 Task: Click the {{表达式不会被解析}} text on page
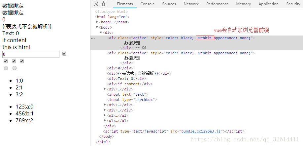click(x=27, y=27)
